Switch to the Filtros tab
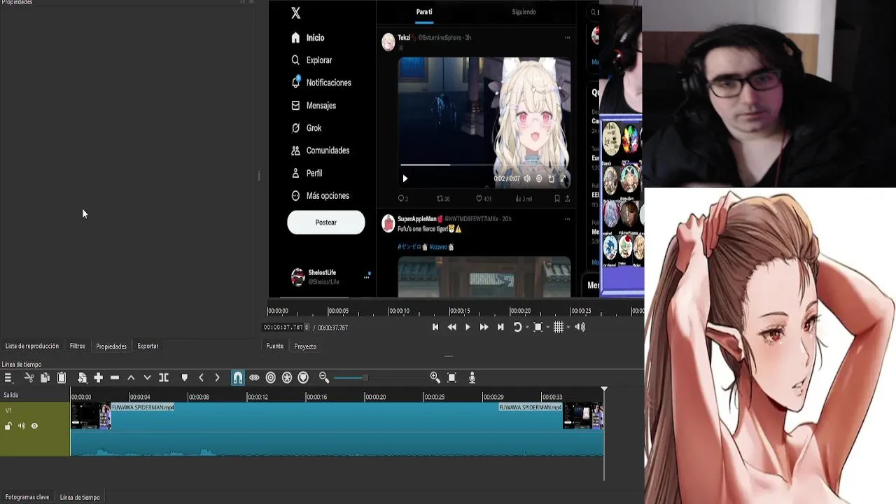This screenshot has width=896, height=504. (77, 346)
